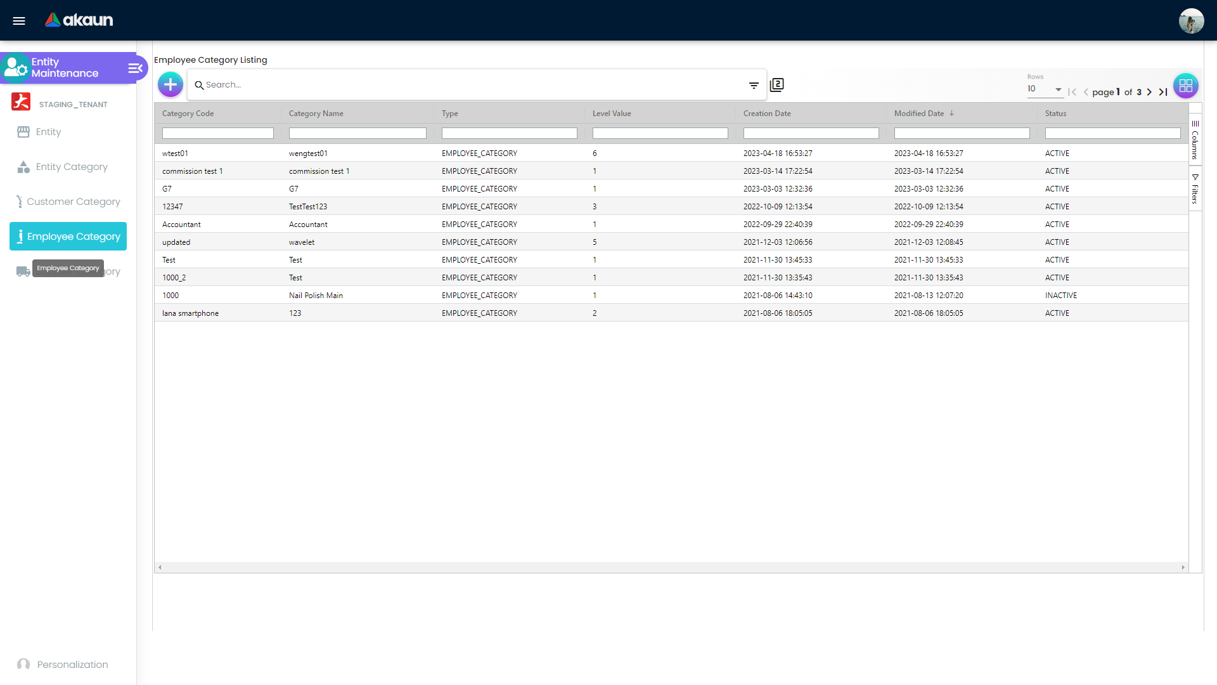
Task: Click the STAGING_TENANT icon in the sidebar
Action: (21, 101)
